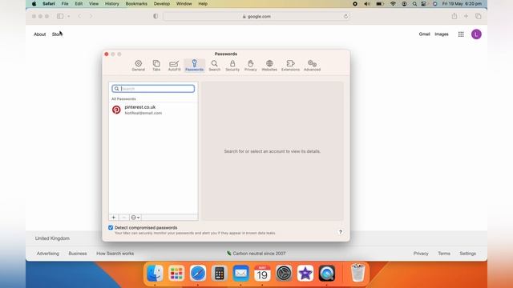Open the Websites preferences pane

(x=269, y=66)
